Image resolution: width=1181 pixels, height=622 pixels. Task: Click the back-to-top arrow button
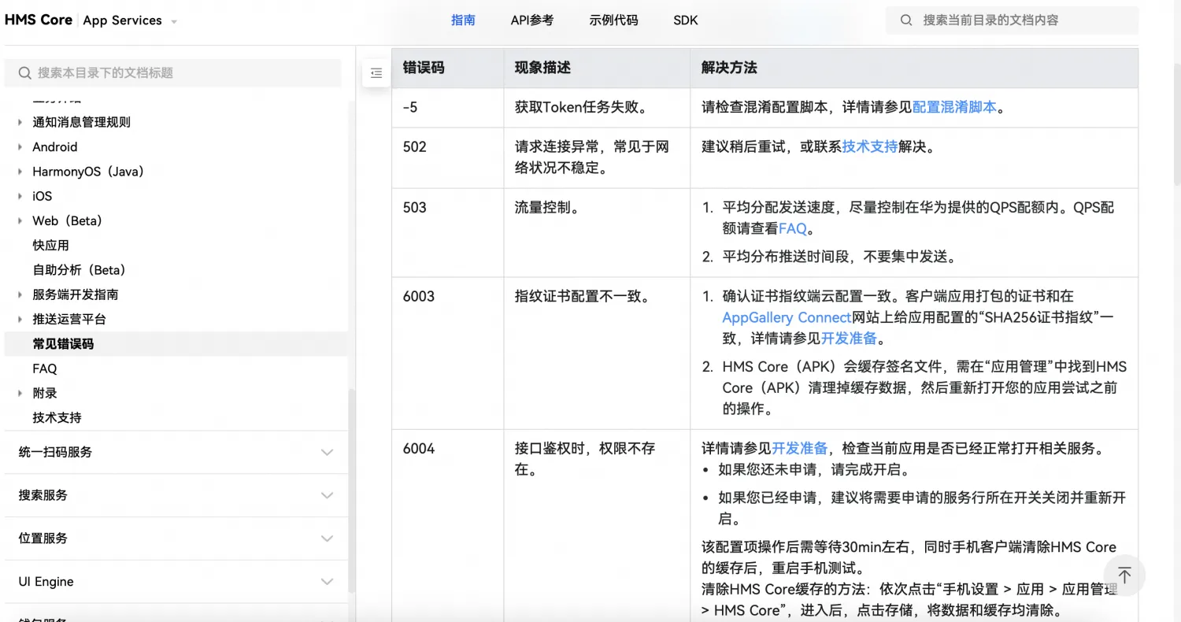[x=1124, y=576]
